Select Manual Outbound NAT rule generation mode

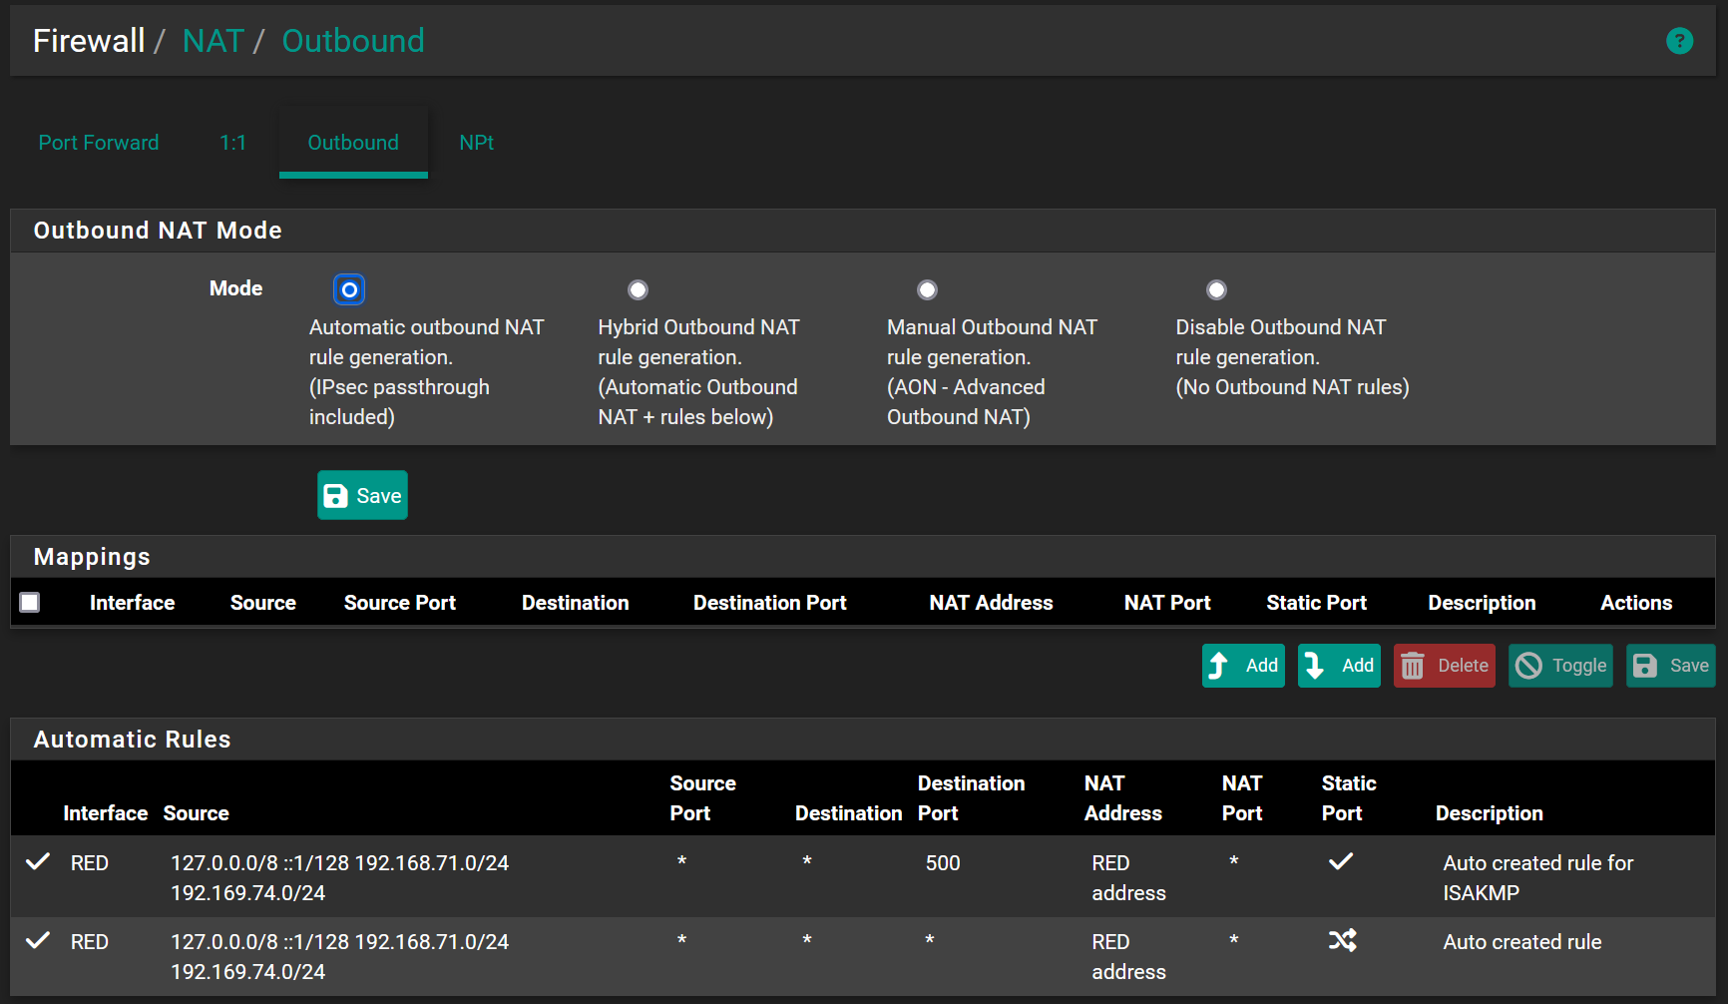click(x=927, y=289)
